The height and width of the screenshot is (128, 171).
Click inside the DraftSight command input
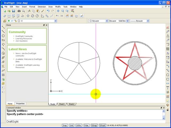point(85,122)
